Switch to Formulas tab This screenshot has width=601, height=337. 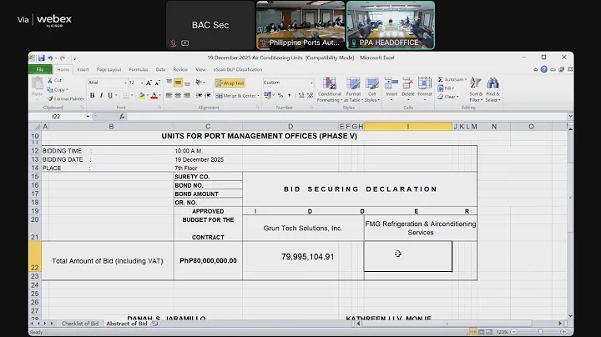click(139, 70)
